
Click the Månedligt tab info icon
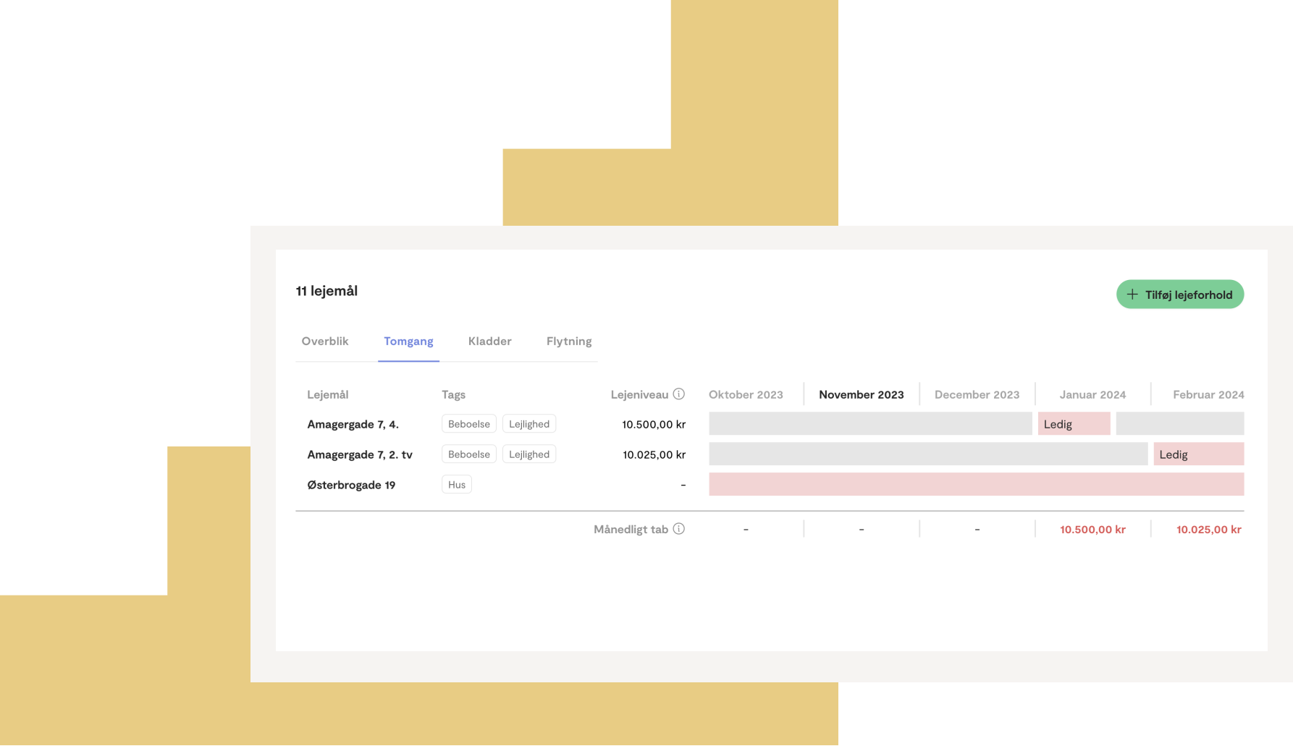[678, 529]
